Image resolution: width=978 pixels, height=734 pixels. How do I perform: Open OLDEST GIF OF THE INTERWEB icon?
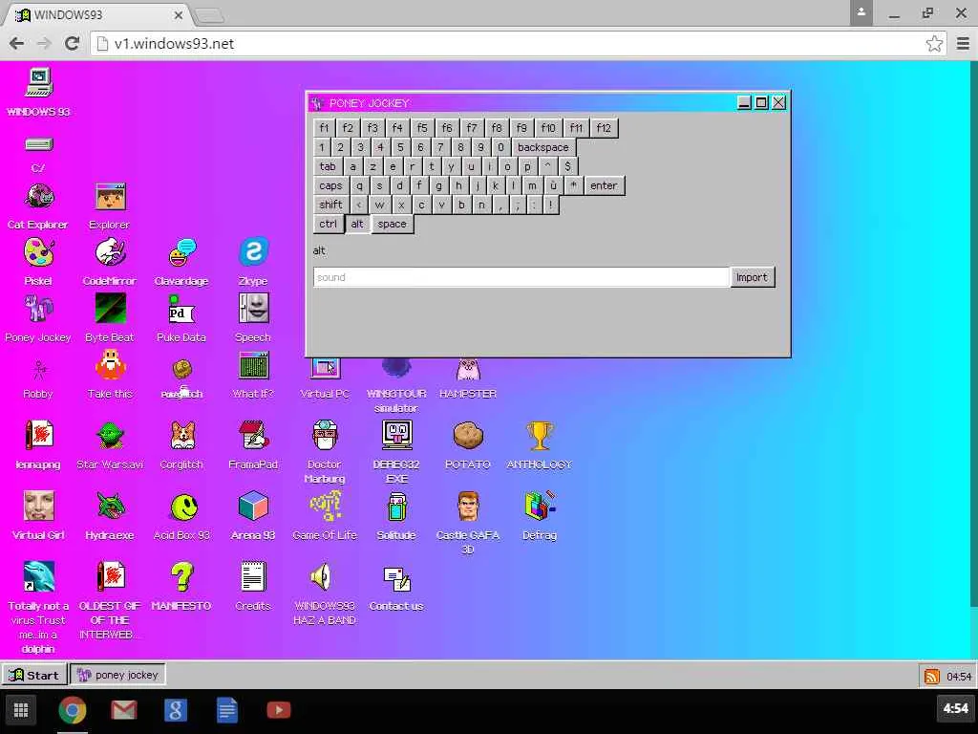(x=111, y=576)
